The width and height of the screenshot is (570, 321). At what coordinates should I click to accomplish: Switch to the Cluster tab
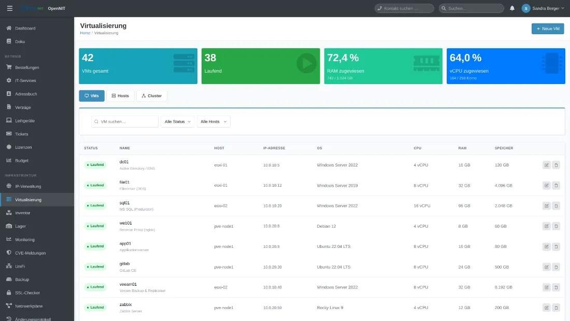pyautogui.click(x=152, y=96)
